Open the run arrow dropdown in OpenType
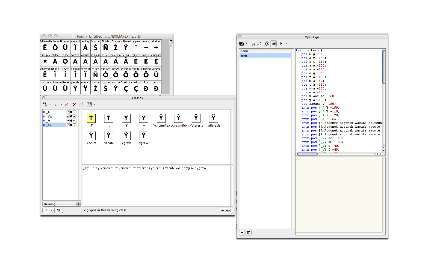 pos(286,44)
